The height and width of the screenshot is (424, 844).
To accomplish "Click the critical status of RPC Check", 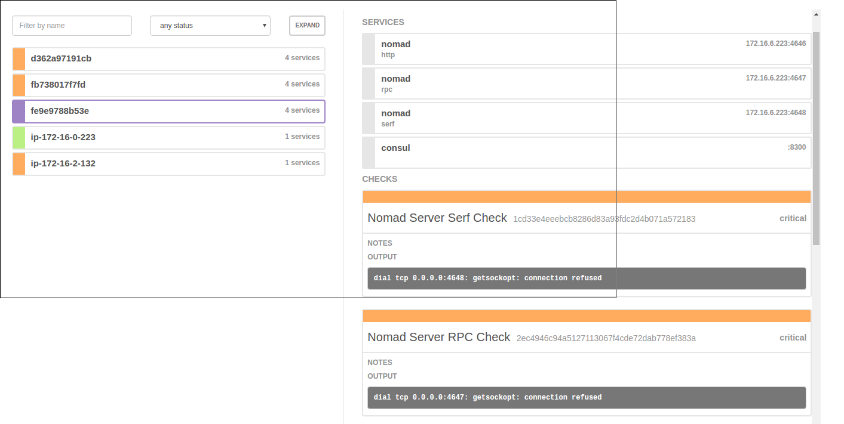I will tap(793, 338).
